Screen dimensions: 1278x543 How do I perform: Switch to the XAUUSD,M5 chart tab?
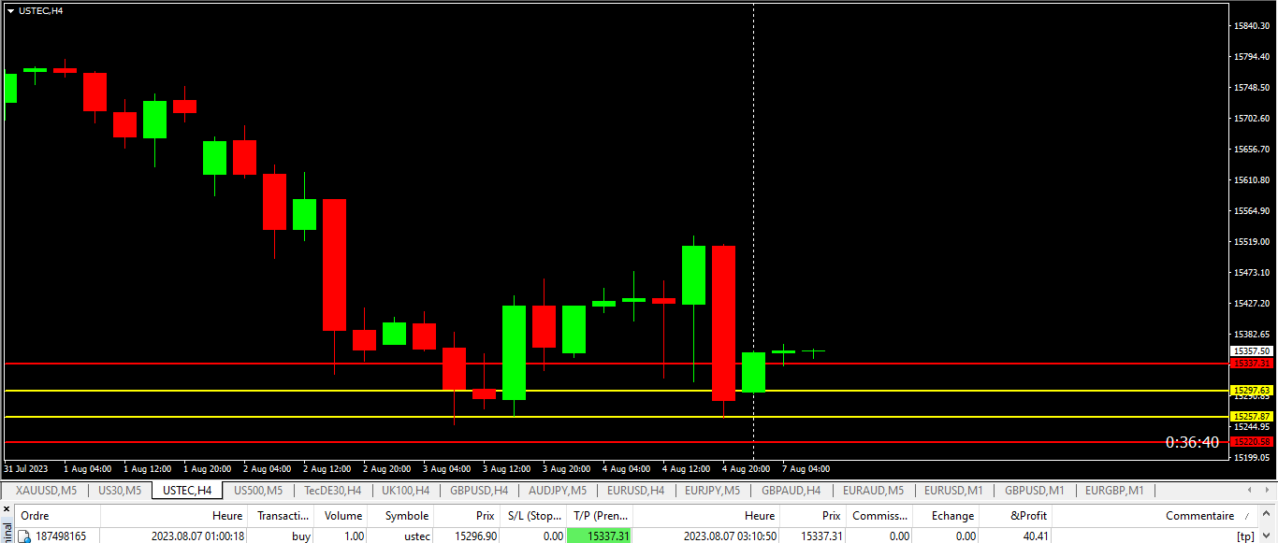(x=46, y=490)
